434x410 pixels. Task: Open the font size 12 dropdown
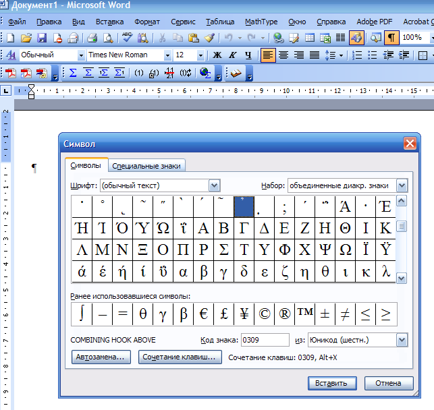[201, 55]
